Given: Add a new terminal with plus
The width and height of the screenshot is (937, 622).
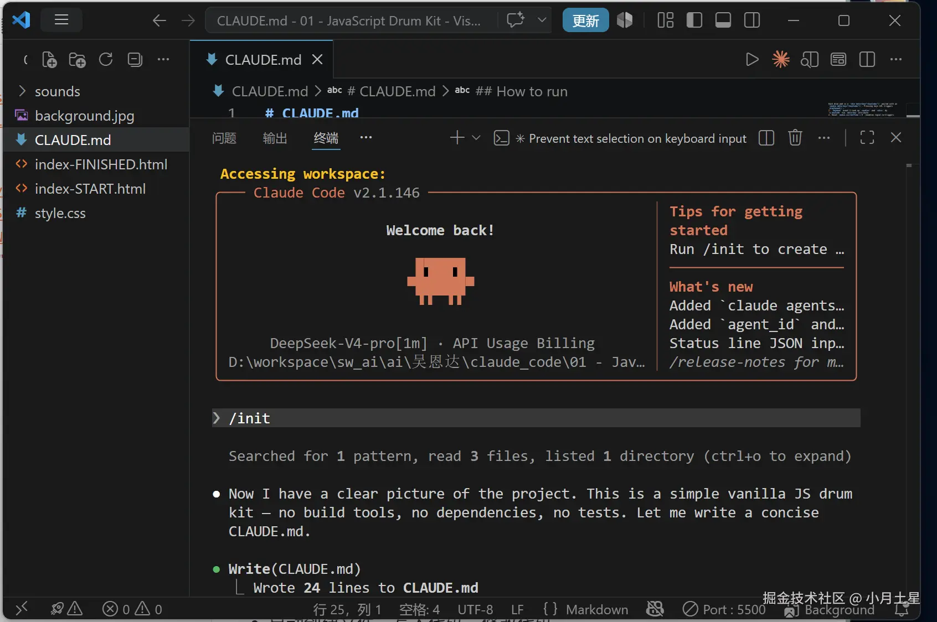Looking at the screenshot, I should [457, 138].
